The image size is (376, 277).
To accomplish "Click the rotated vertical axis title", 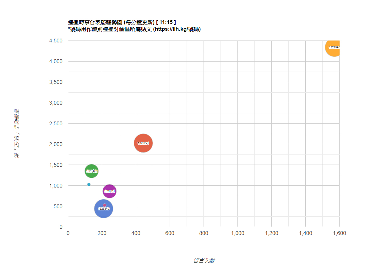I will tap(17, 133).
